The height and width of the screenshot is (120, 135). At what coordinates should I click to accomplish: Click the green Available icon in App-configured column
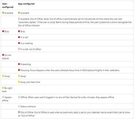click(x=19, y=13)
